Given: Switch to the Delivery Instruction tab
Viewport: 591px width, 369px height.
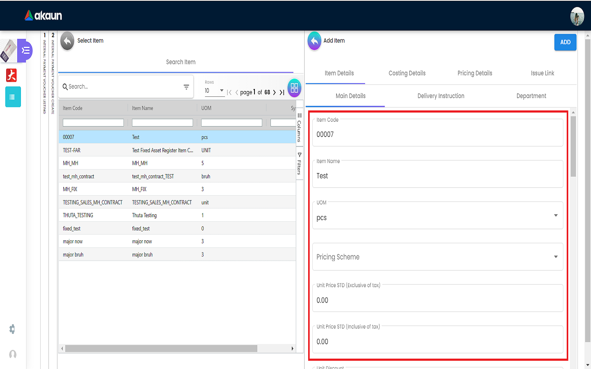Looking at the screenshot, I should point(441,96).
